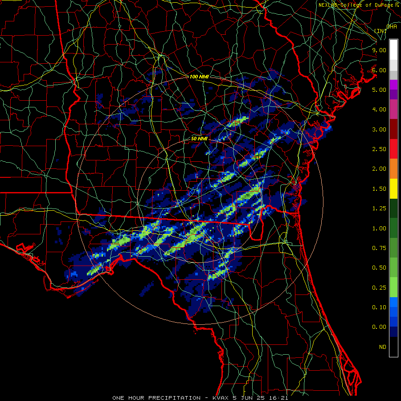Image resolution: width=401 pixels, height=401 pixels.
Task: Pick the white swatch beside 9.00
Action: click(x=393, y=50)
